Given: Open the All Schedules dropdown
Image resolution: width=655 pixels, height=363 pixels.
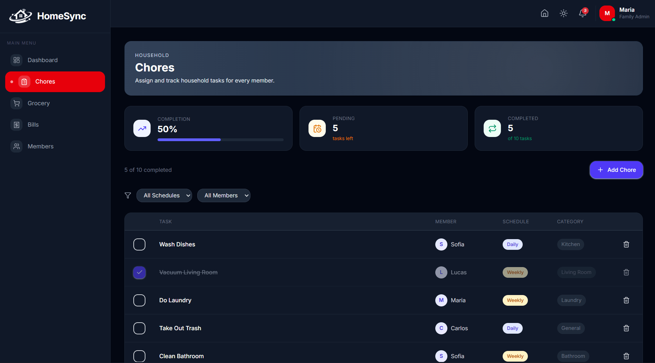Looking at the screenshot, I should coord(164,195).
